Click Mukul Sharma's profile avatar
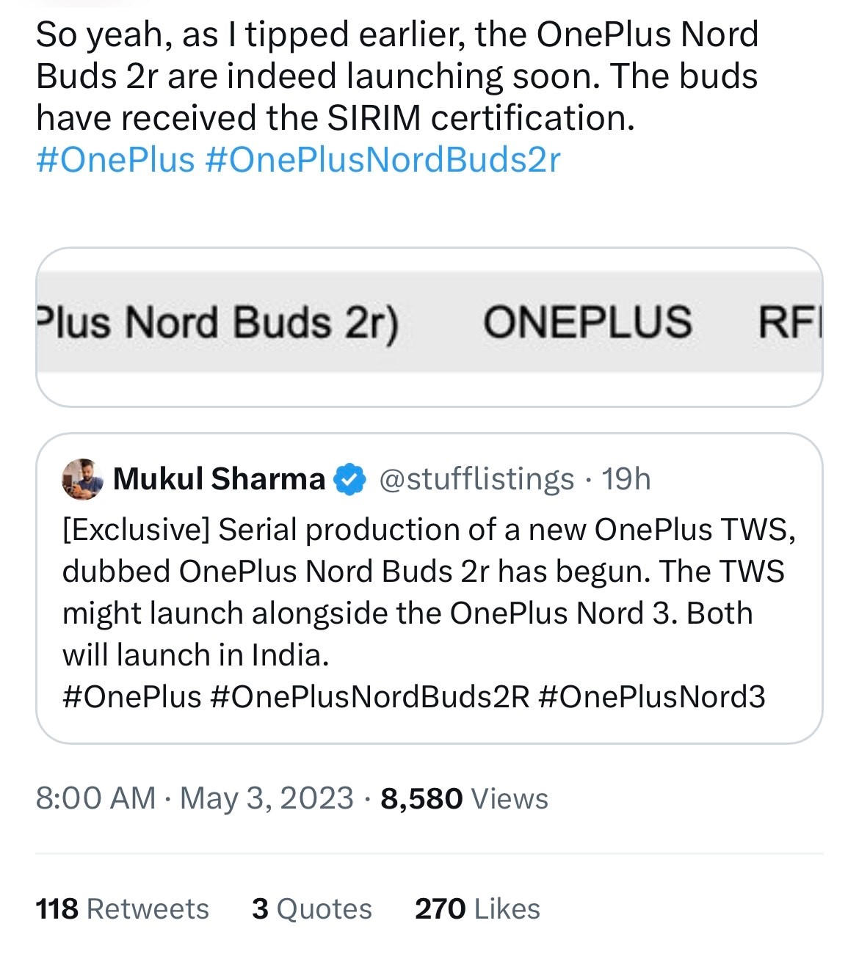Screen dimensions: 859x959 click(83, 479)
